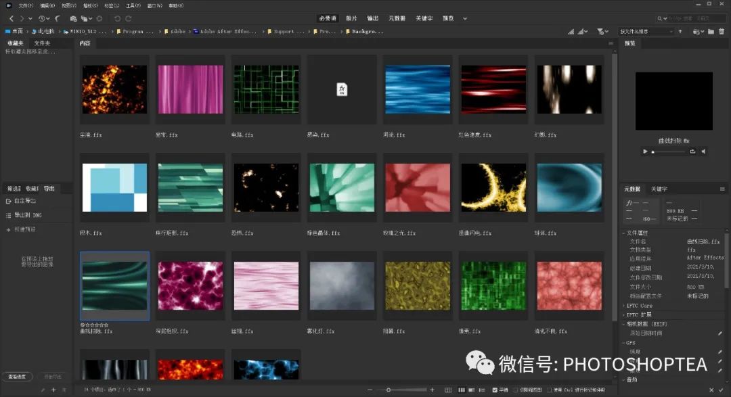Open content panel hamburger menu
The width and height of the screenshot is (731, 397).
(611, 43)
